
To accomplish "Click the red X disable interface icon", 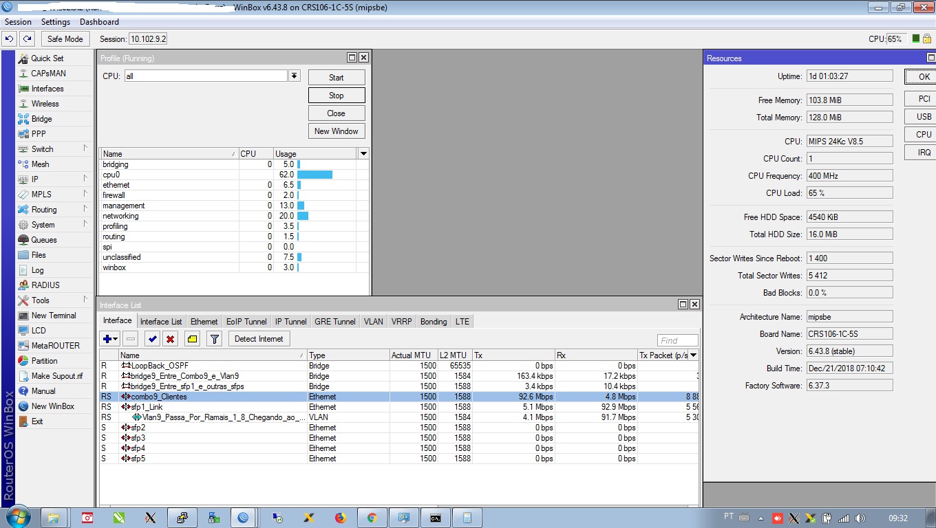I will click(170, 339).
